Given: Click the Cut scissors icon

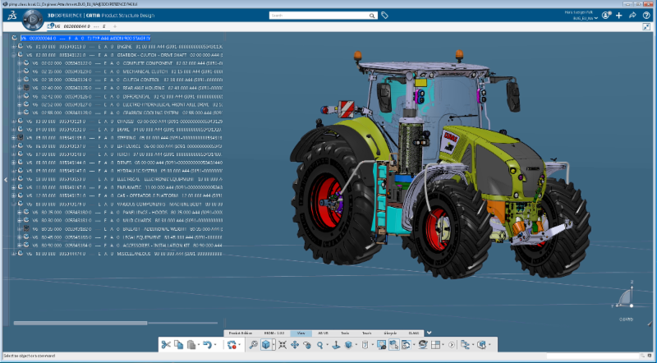Looking at the screenshot, I should (165, 346).
